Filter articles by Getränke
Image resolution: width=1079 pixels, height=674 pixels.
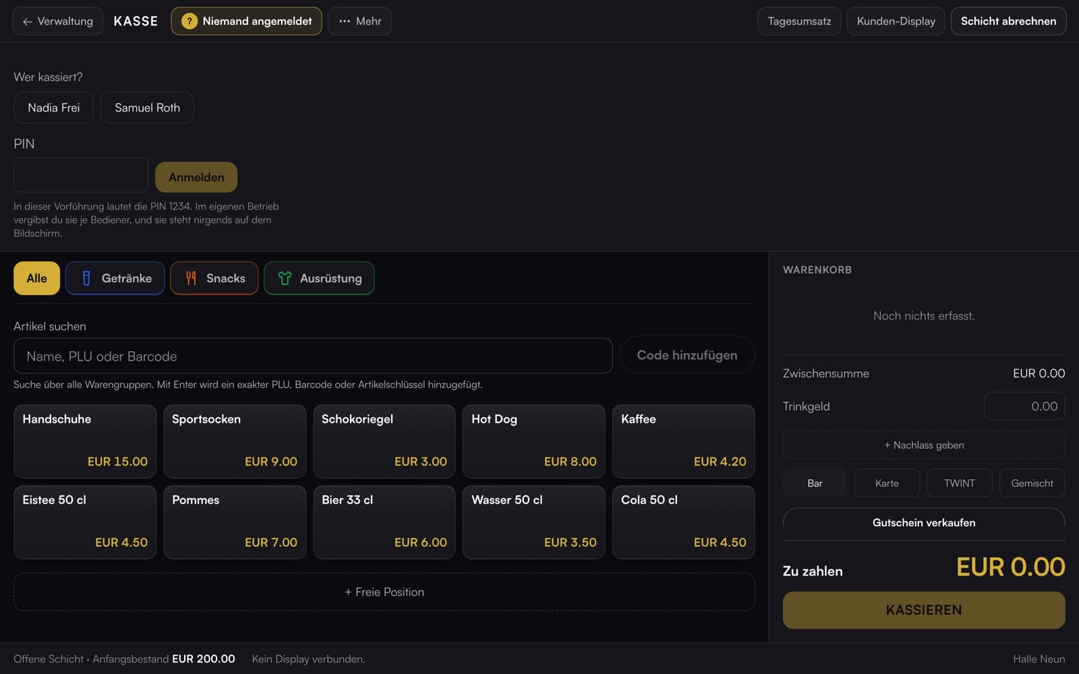115,278
